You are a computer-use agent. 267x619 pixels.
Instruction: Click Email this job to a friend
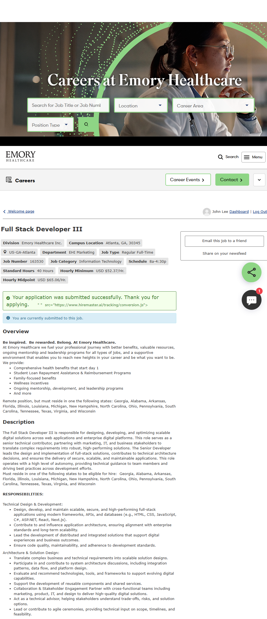pos(224,241)
